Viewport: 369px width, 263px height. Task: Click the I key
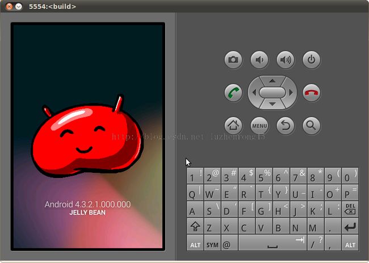click(316, 193)
